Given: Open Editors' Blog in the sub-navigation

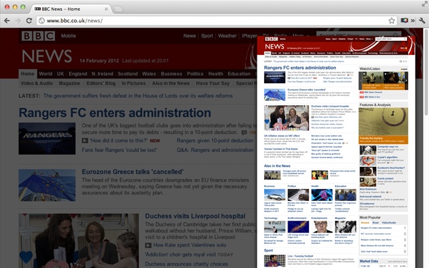Looking at the screenshot, I should click(101, 83).
